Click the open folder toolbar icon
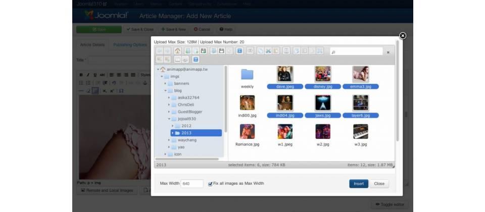485x212 pixels. point(213,50)
